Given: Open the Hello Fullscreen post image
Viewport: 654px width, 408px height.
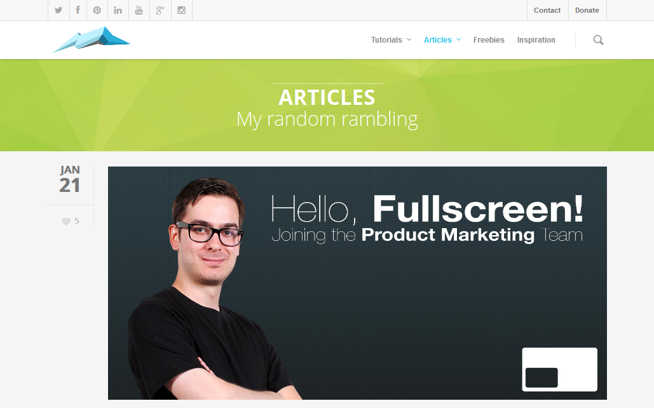Looking at the screenshot, I should (x=357, y=283).
